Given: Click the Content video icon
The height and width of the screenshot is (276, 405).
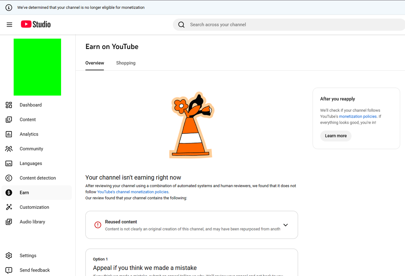Looking at the screenshot, I should [x=9, y=120].
